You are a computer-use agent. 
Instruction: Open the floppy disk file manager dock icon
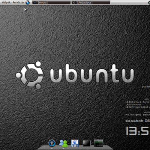75,143
